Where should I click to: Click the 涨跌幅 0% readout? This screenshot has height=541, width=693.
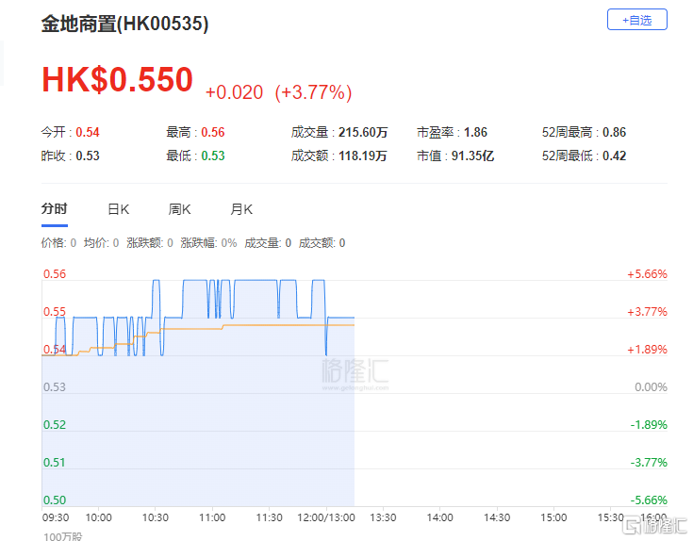[208, 243]
